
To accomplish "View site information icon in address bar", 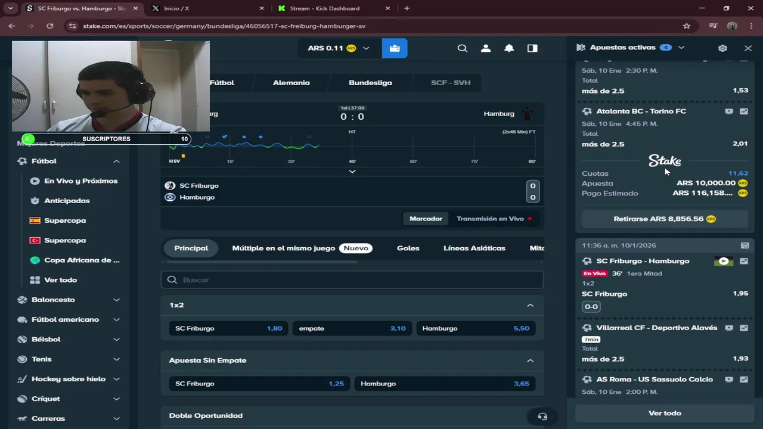I will coord(73,26).
